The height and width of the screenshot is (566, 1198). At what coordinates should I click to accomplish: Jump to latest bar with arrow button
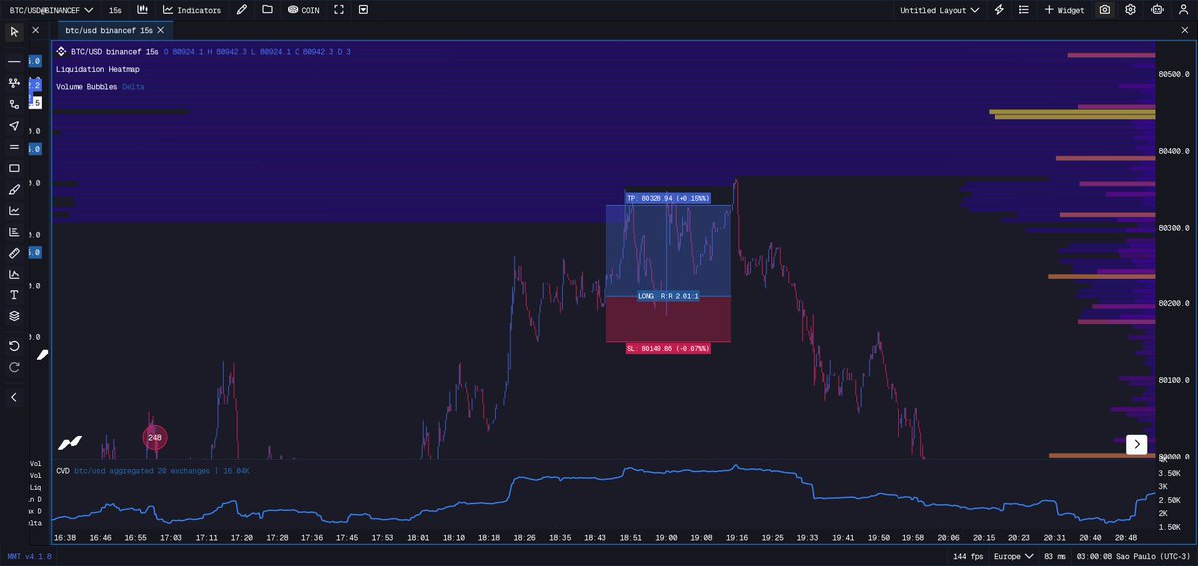tap(1136, 444)
